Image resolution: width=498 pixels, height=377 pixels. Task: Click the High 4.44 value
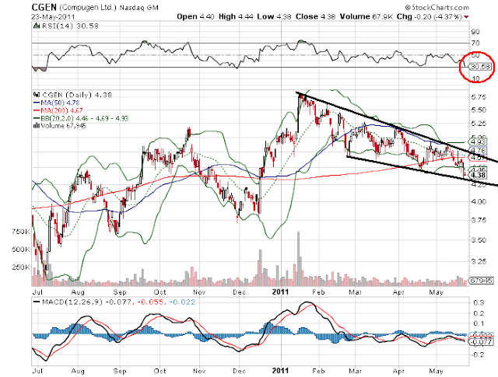pos(236,16)
